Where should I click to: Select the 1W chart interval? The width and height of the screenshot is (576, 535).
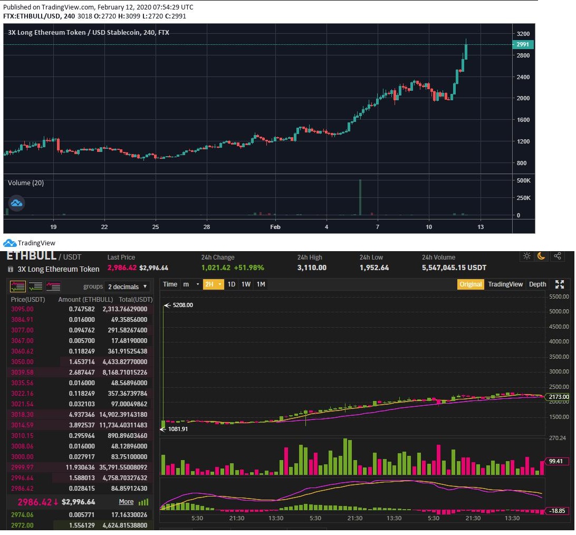click(x=246, y=284)
